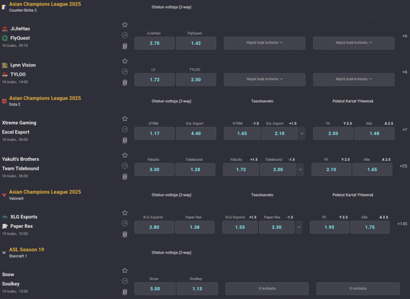This screenshot has width=410, height=299.
Task: Click first Näytä lisää kohteita in JiJieHao row
Action: click(x=264, y=43)
